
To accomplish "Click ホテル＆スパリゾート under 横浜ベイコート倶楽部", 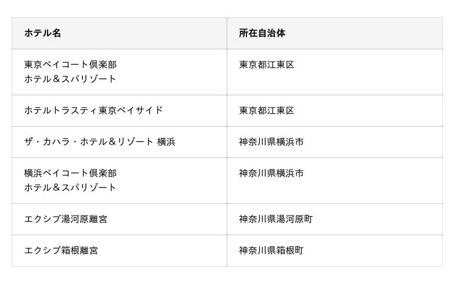I will point(70,188).
